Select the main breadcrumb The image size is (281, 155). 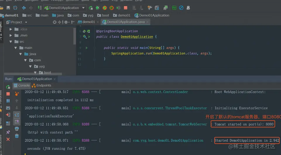coord(42,15)
